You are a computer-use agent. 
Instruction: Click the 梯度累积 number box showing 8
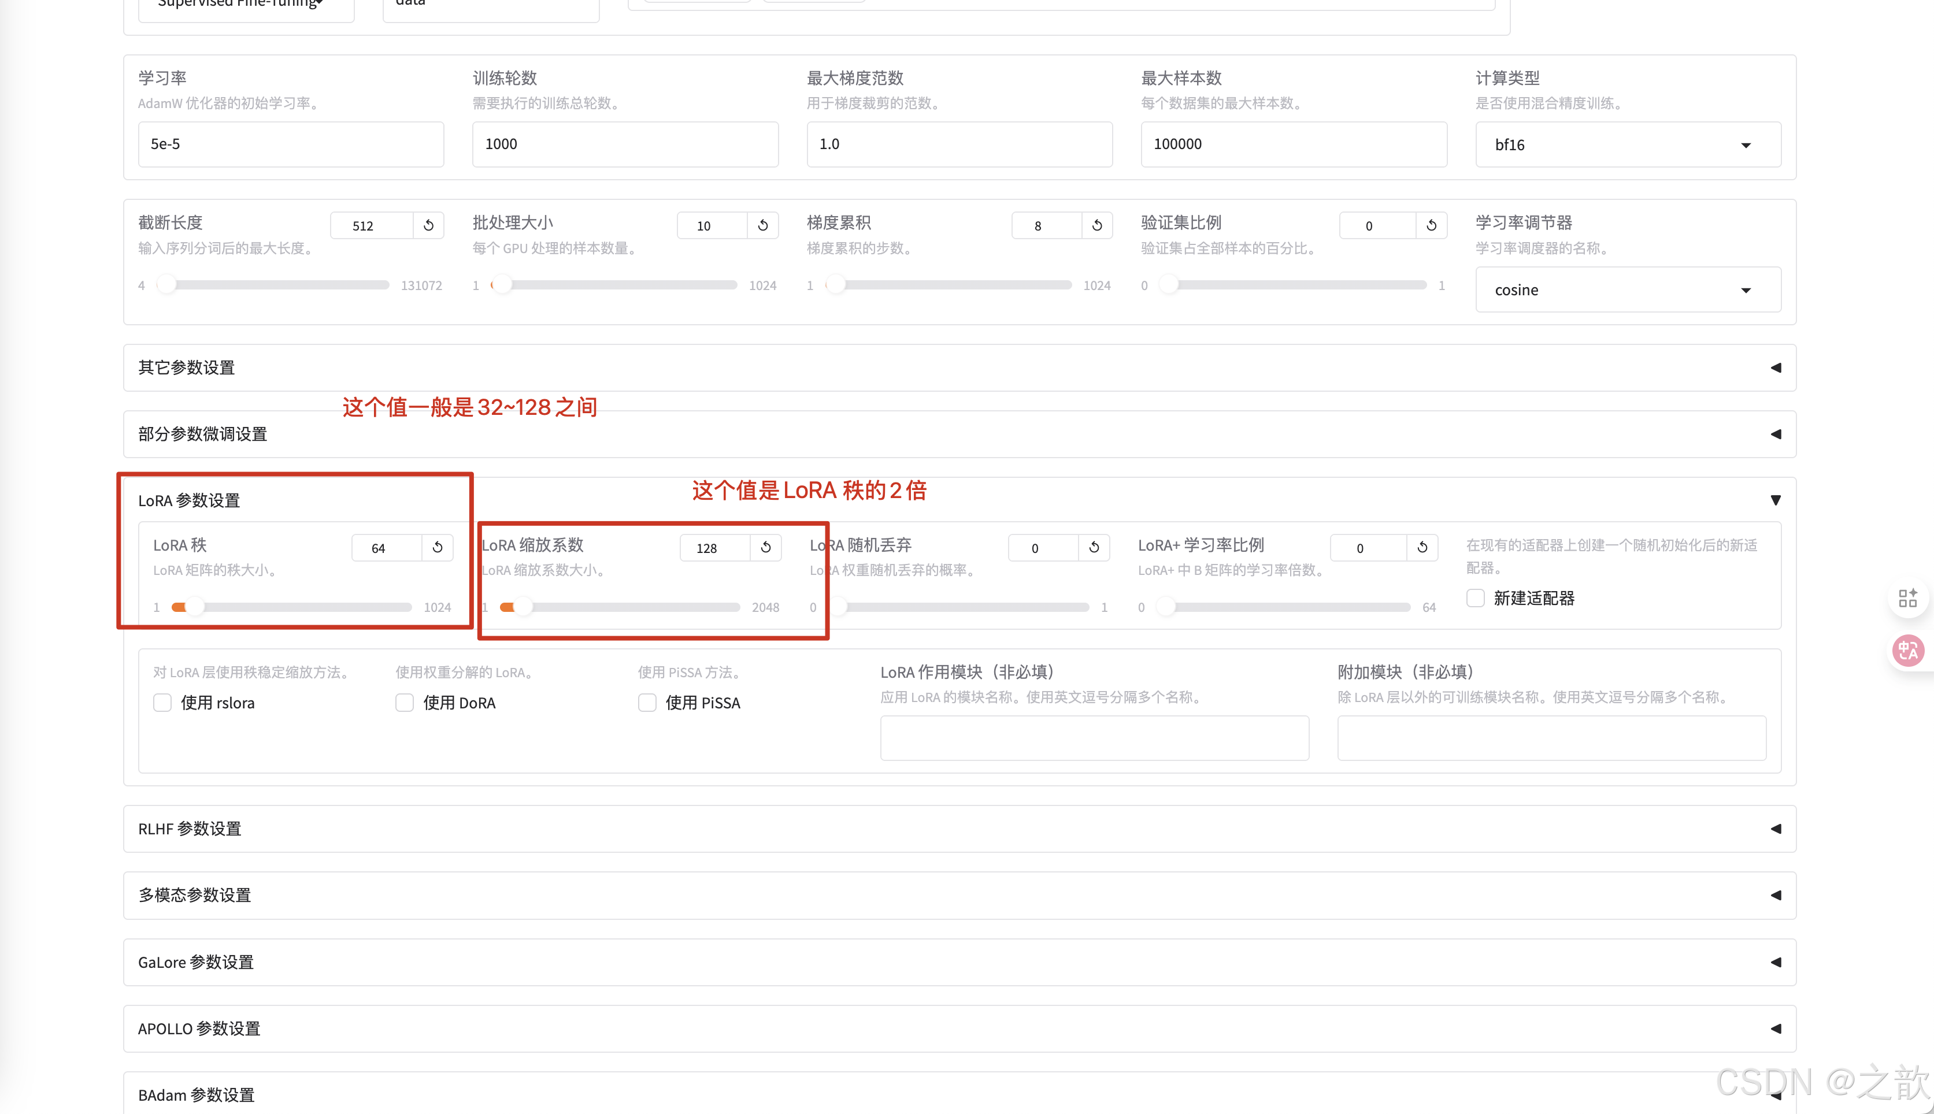(1047, 226)
